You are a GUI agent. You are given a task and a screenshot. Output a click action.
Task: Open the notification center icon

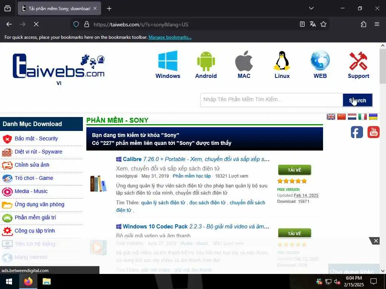pos(374,281)
